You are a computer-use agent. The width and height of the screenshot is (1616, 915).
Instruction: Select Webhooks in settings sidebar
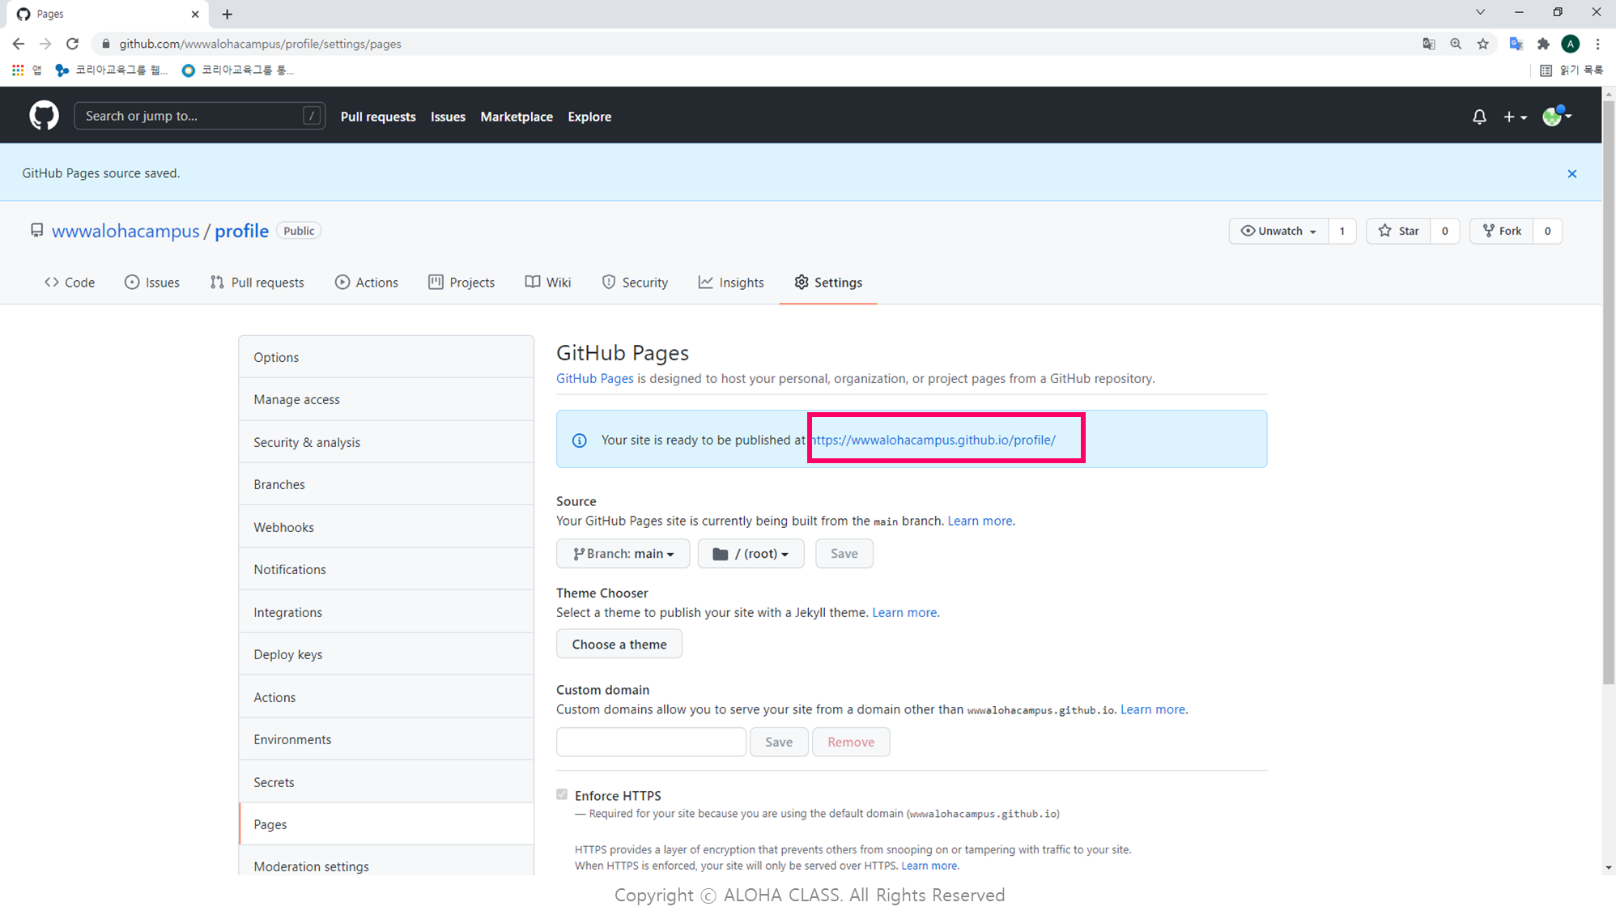point(386,527)
